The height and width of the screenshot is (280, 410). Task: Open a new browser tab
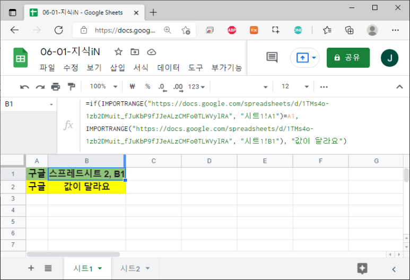(153, 12)
